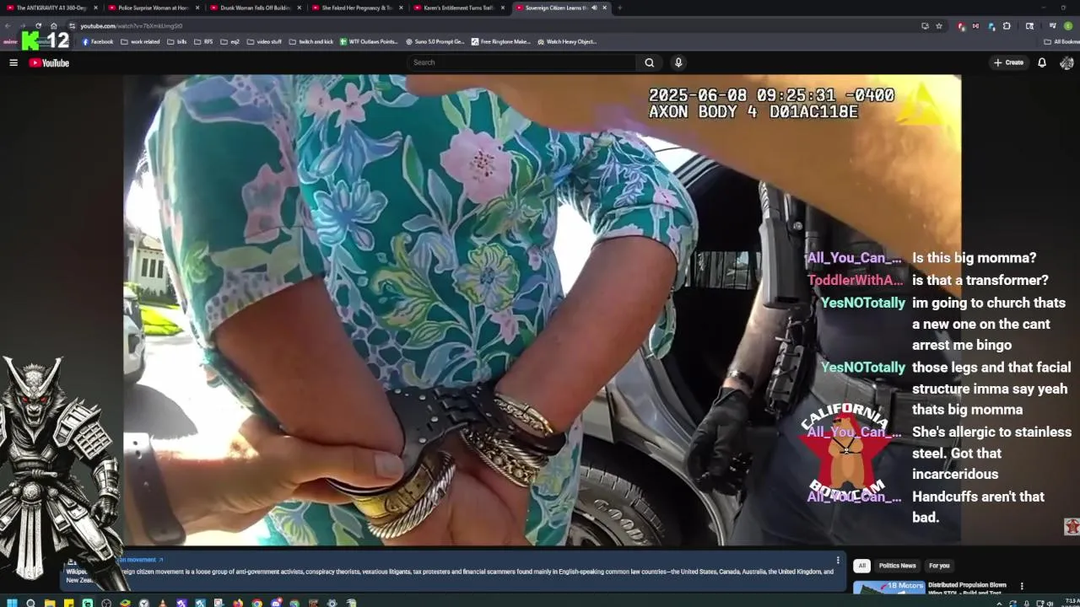1080x607 pixels.
Task: Open the Create button menu
Action: [x=1008, y=62]
